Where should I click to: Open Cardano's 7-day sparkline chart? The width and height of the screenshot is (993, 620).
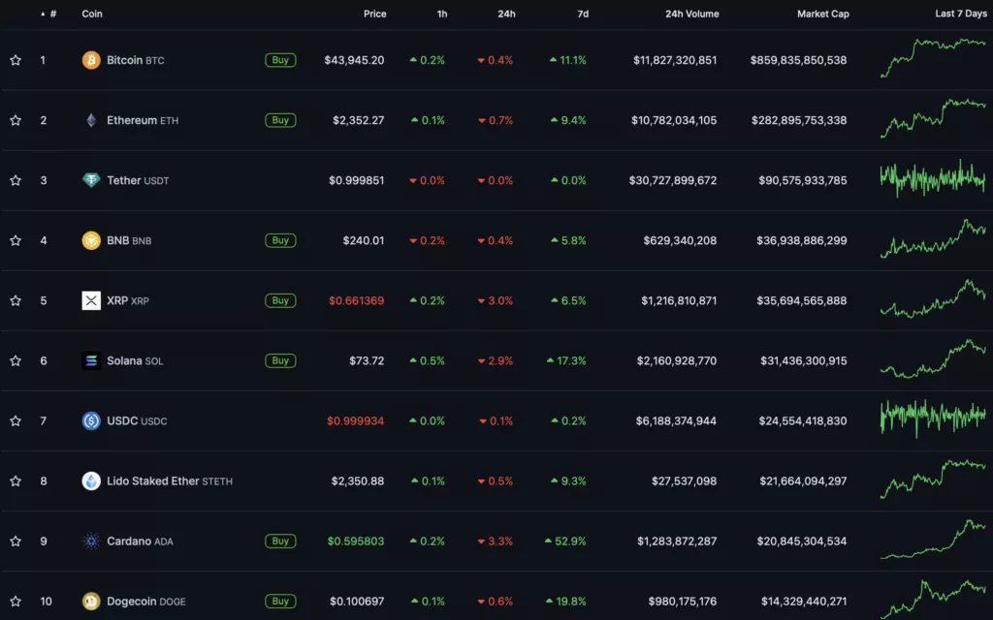pos(933,540)
